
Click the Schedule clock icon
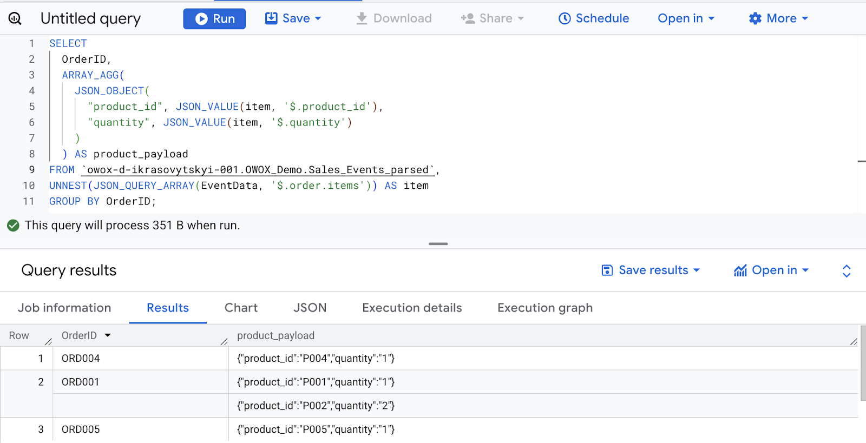pyautogui.click(x=565, y=18)
